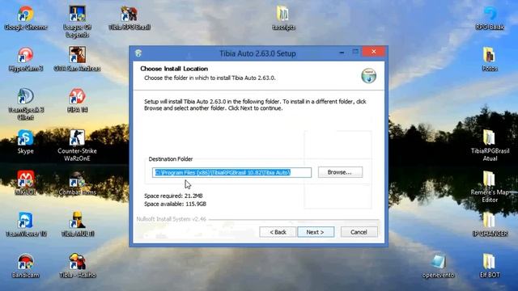Select the Elf BOT folder icon
This screenshot has width=518, height=291.
[x=490, y=266]
